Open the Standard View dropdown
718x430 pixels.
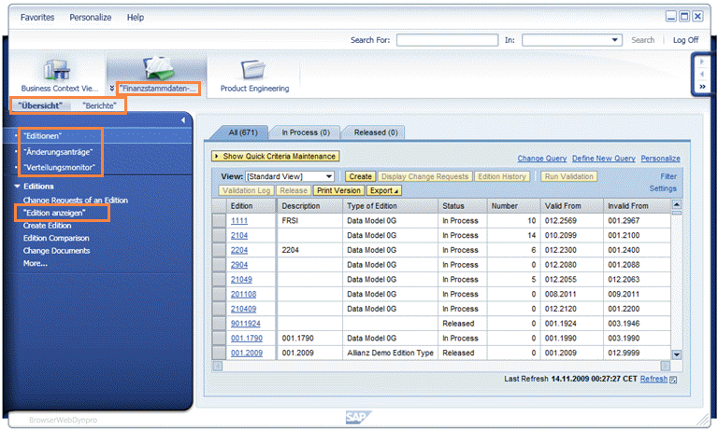[327, 176]
